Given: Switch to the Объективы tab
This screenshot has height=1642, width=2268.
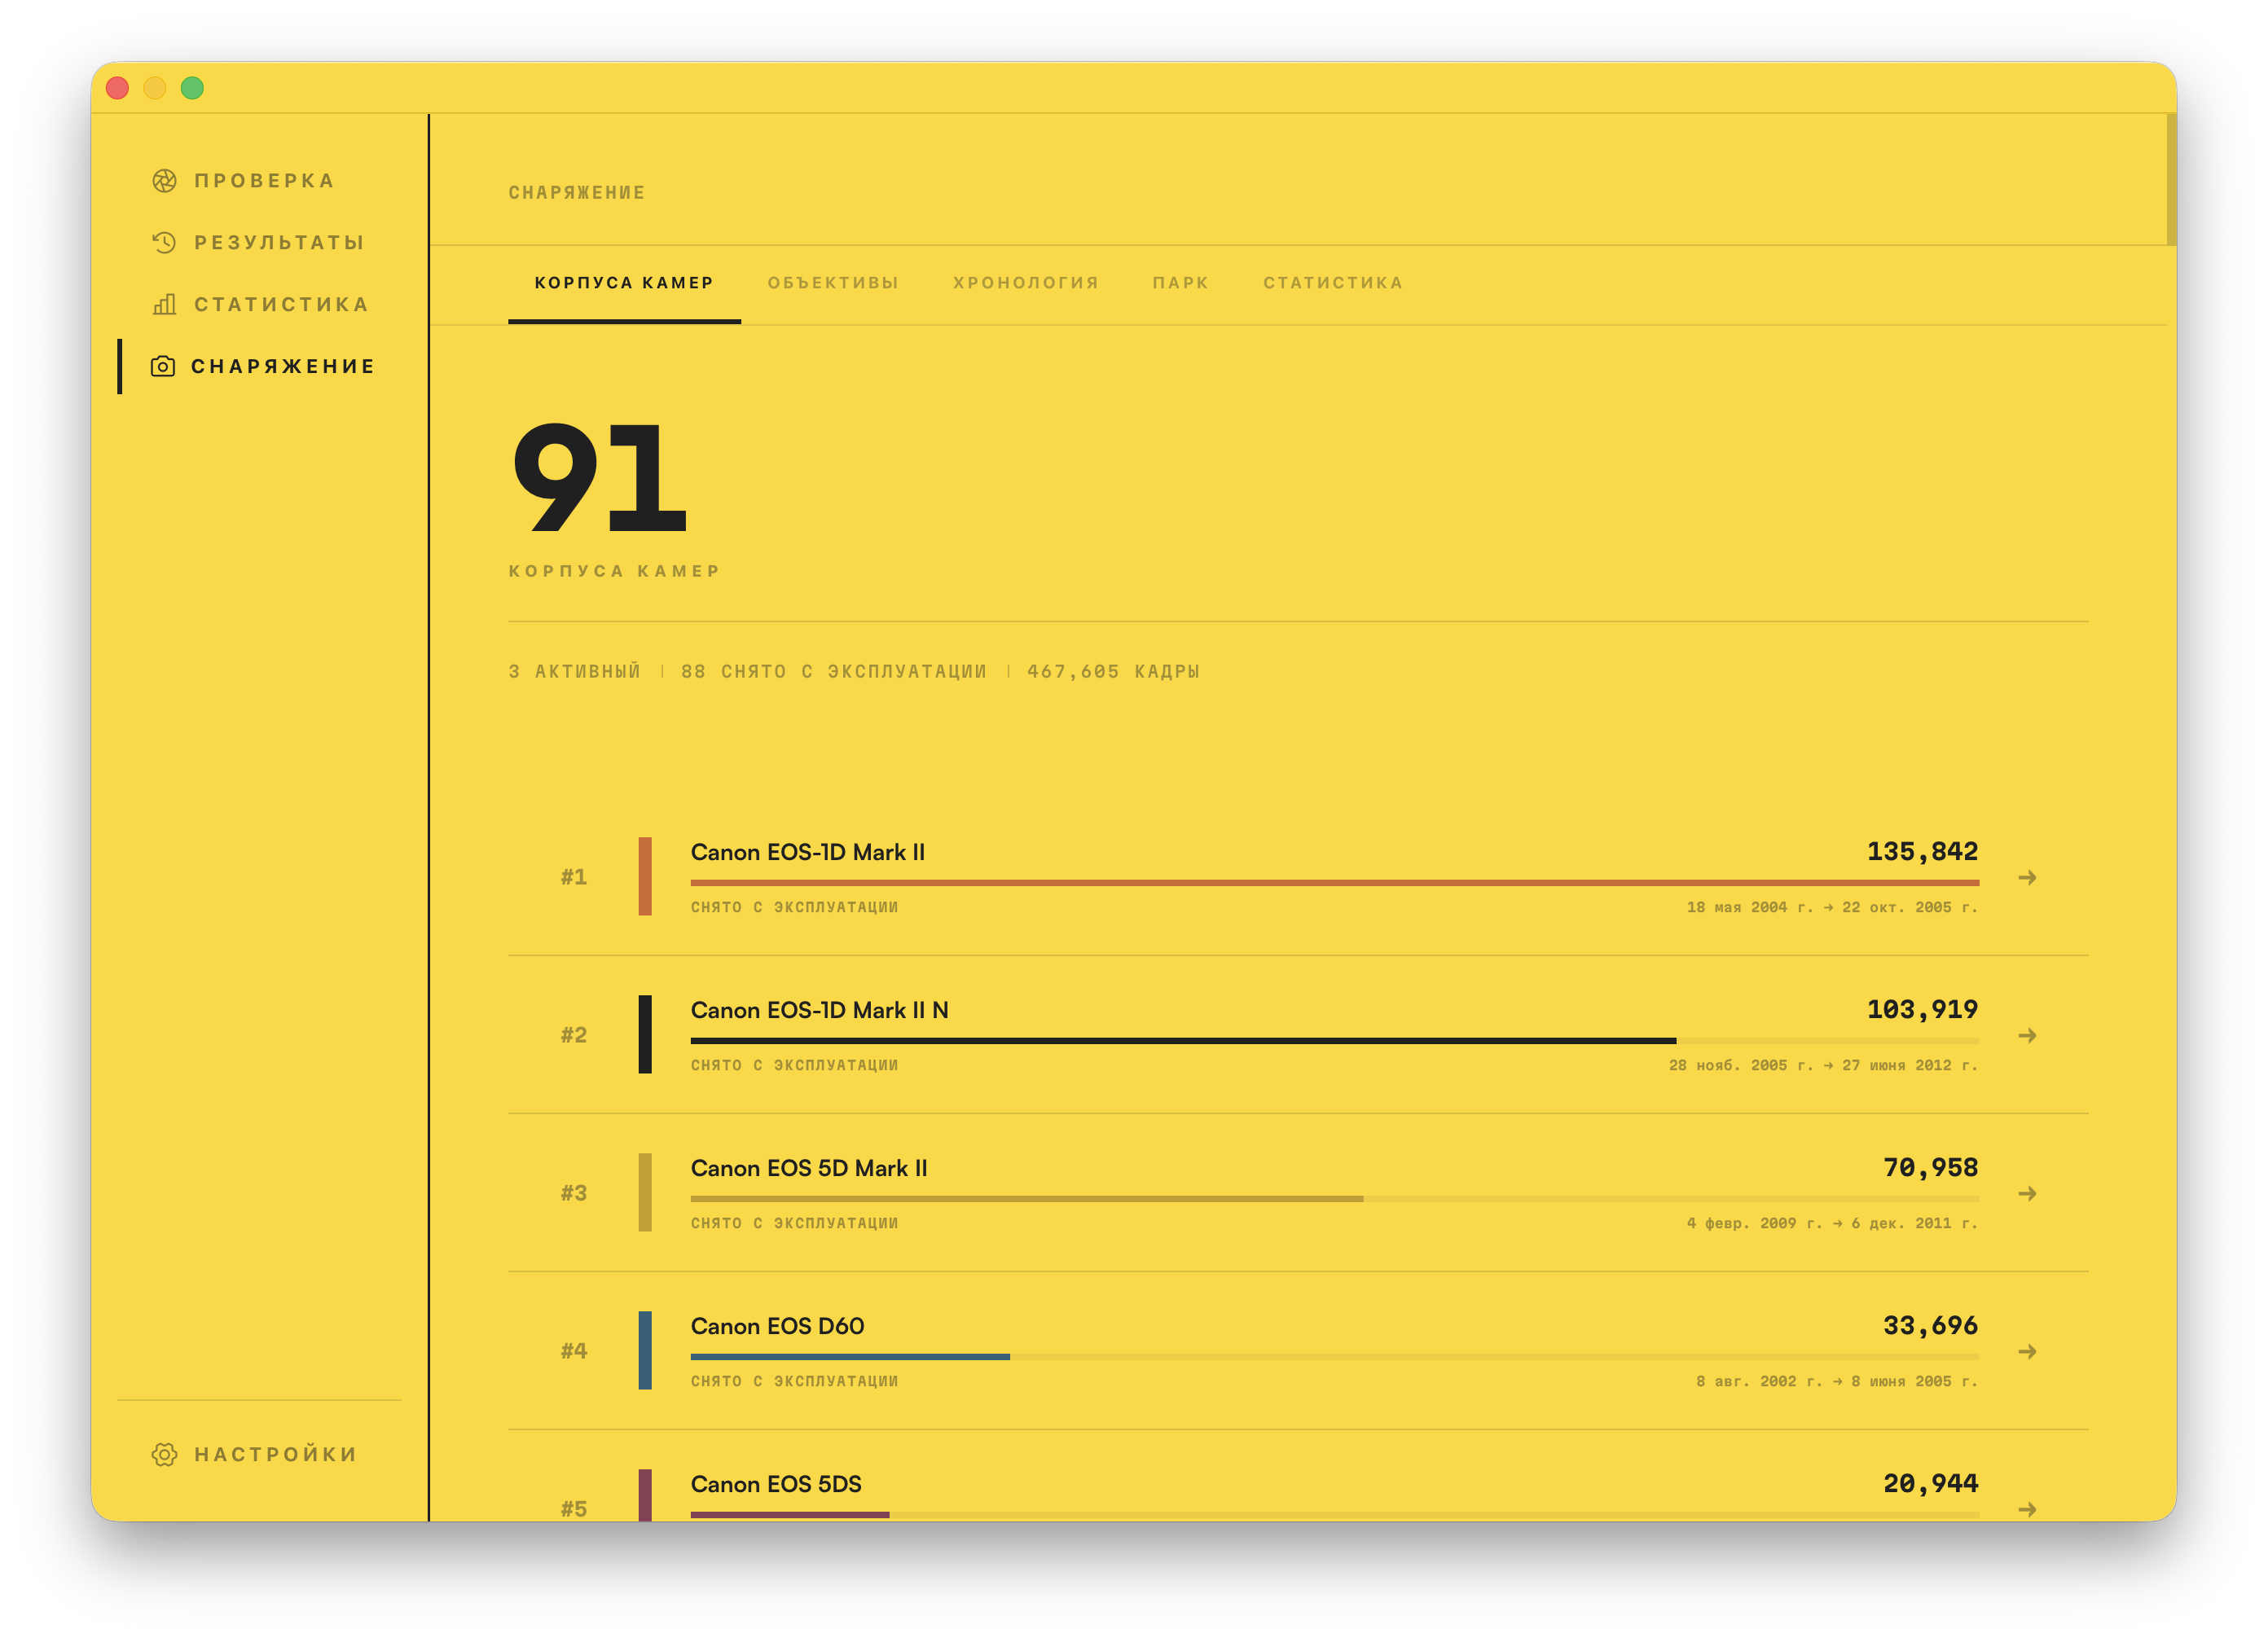Looking at the screenshot, I should click(x=833, y=283).
